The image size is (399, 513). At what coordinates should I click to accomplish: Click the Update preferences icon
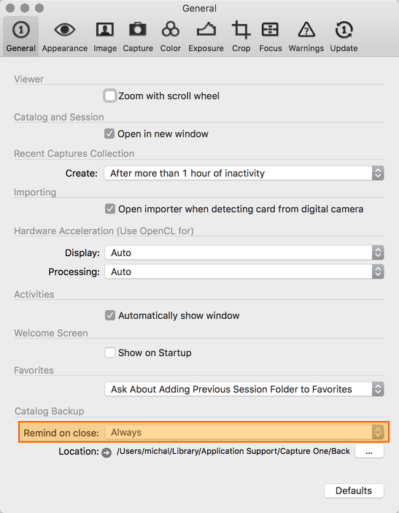coord(344,30)
